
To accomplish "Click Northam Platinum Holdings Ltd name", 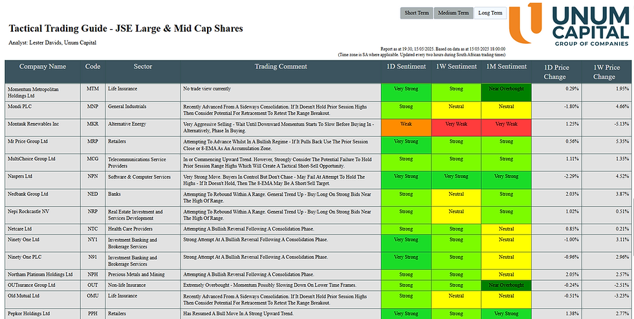I will 40,274.
